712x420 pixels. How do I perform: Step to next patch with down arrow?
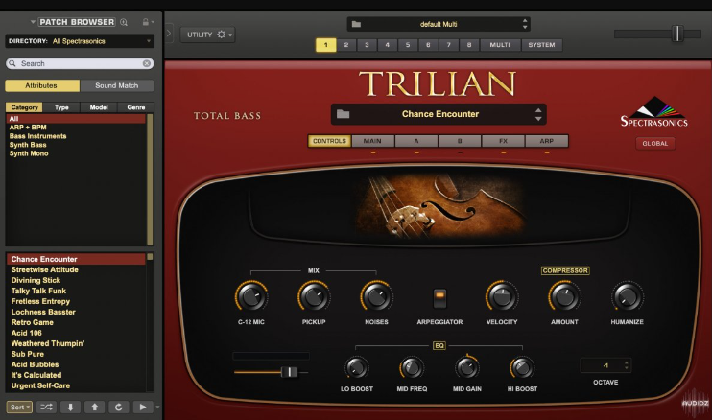tap(70, 407)
